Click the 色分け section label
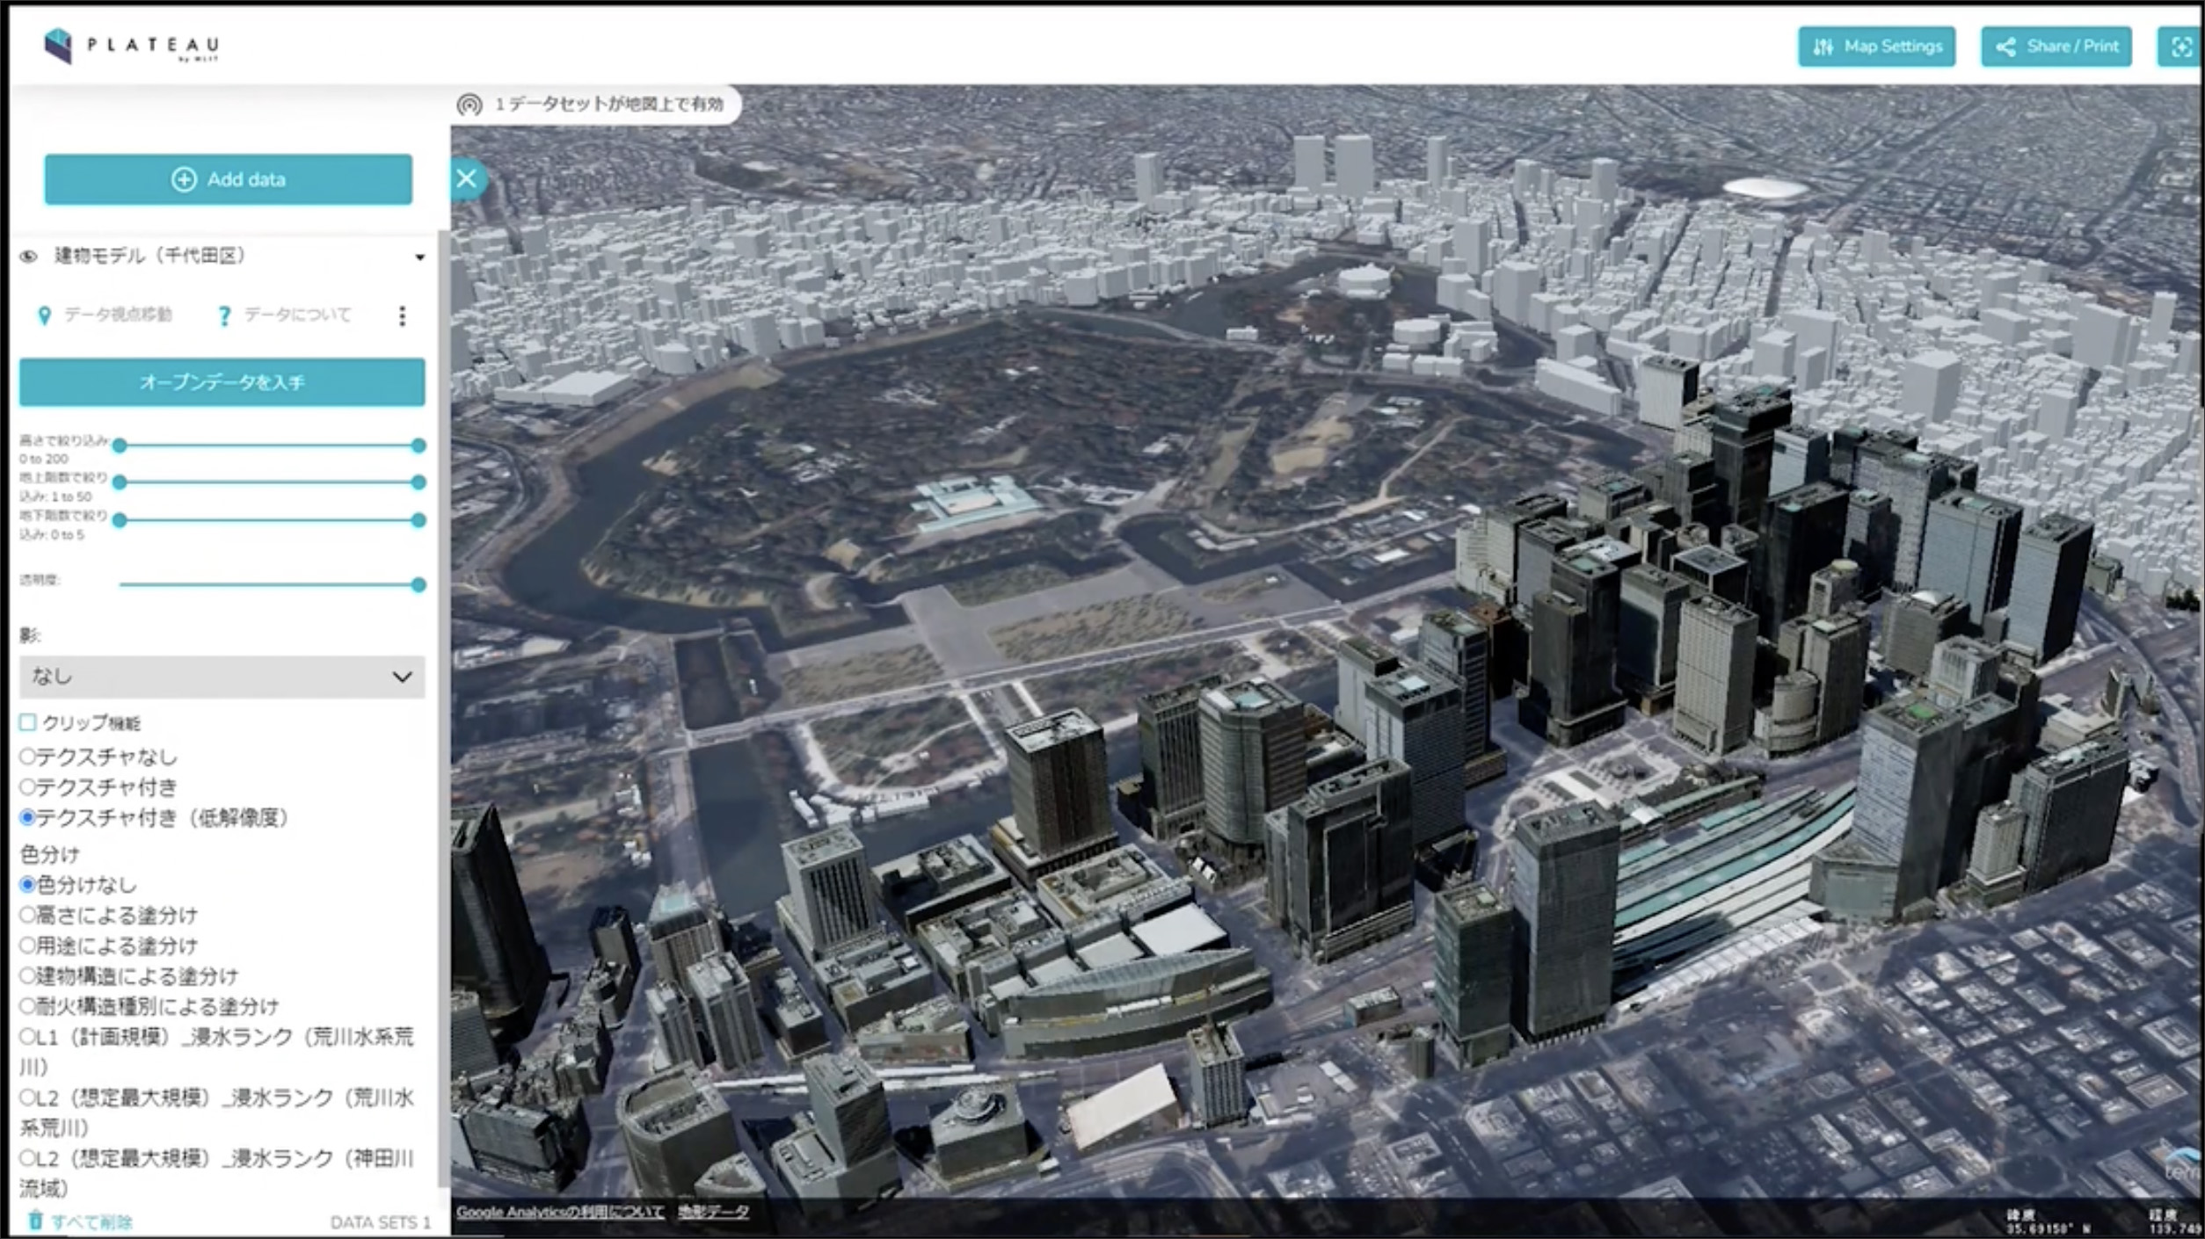 point(49,854)
